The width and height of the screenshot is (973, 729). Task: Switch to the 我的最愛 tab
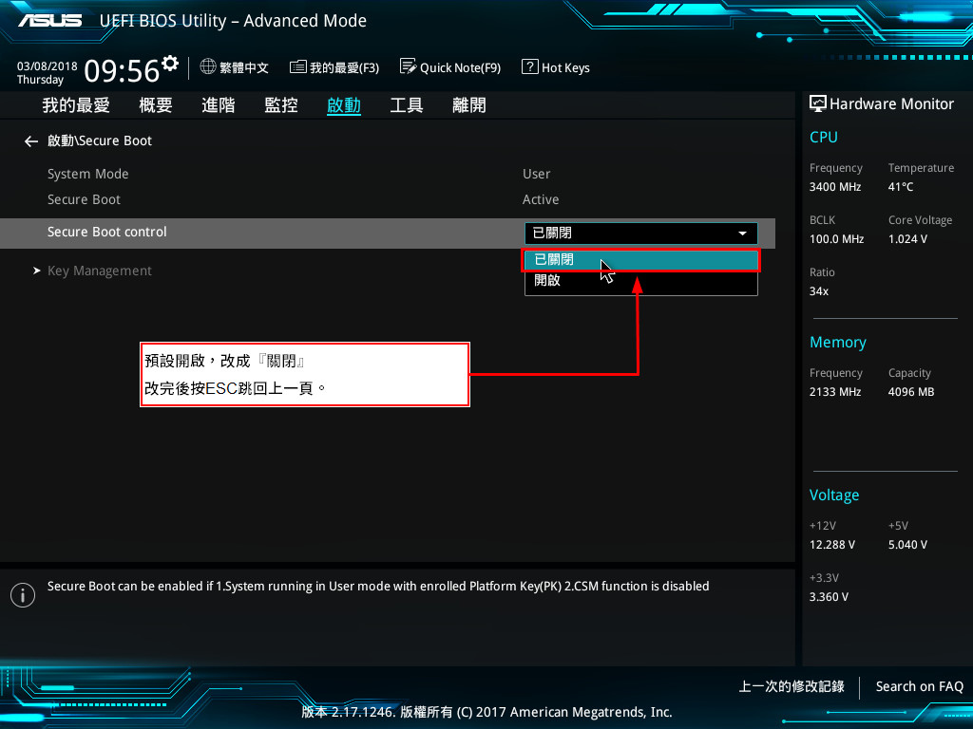point(76,104)
